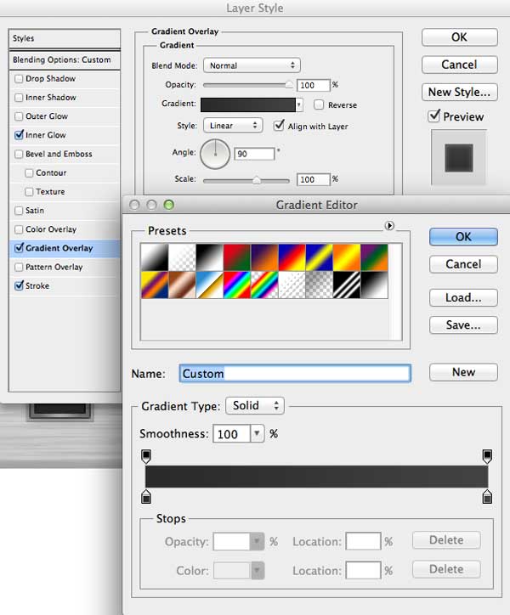Screen dimensions: 510x615
Task: Click the Save... button
Action: pos(463,325)
